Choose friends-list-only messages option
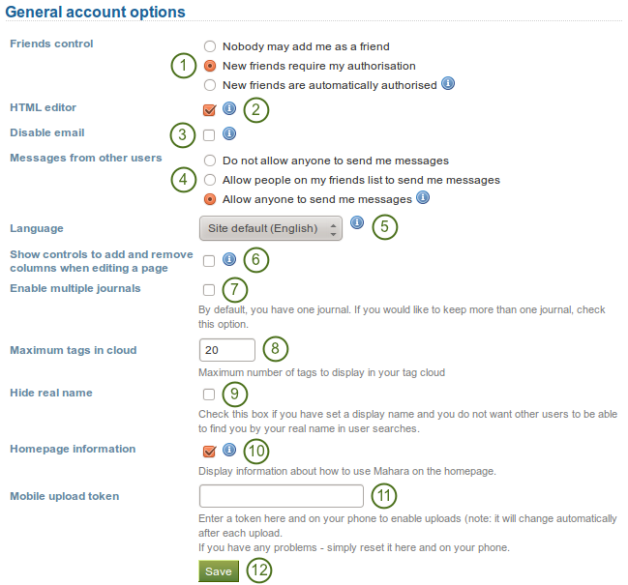 [210, 180]
